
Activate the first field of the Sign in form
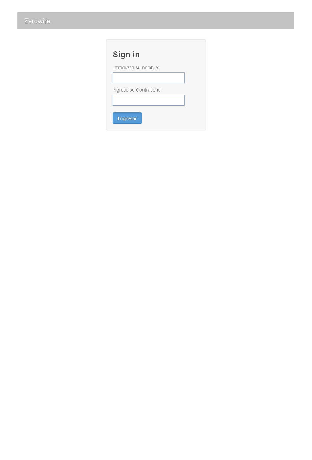coord(148,78)
